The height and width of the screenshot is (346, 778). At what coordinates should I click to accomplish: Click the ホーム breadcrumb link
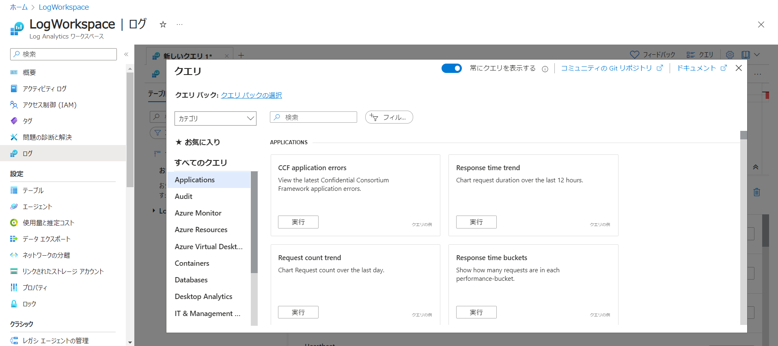19,7
